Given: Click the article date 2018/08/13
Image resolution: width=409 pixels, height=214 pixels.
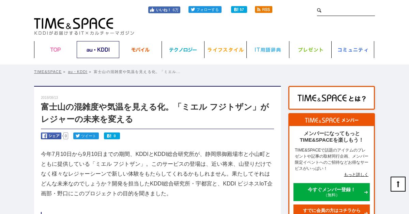Looking at the screenshot, I should (x=49, y=97).
